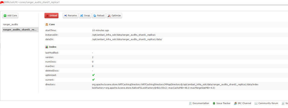Click the 'dataDir:' label
288x108 pixels.
coord(50,39)
